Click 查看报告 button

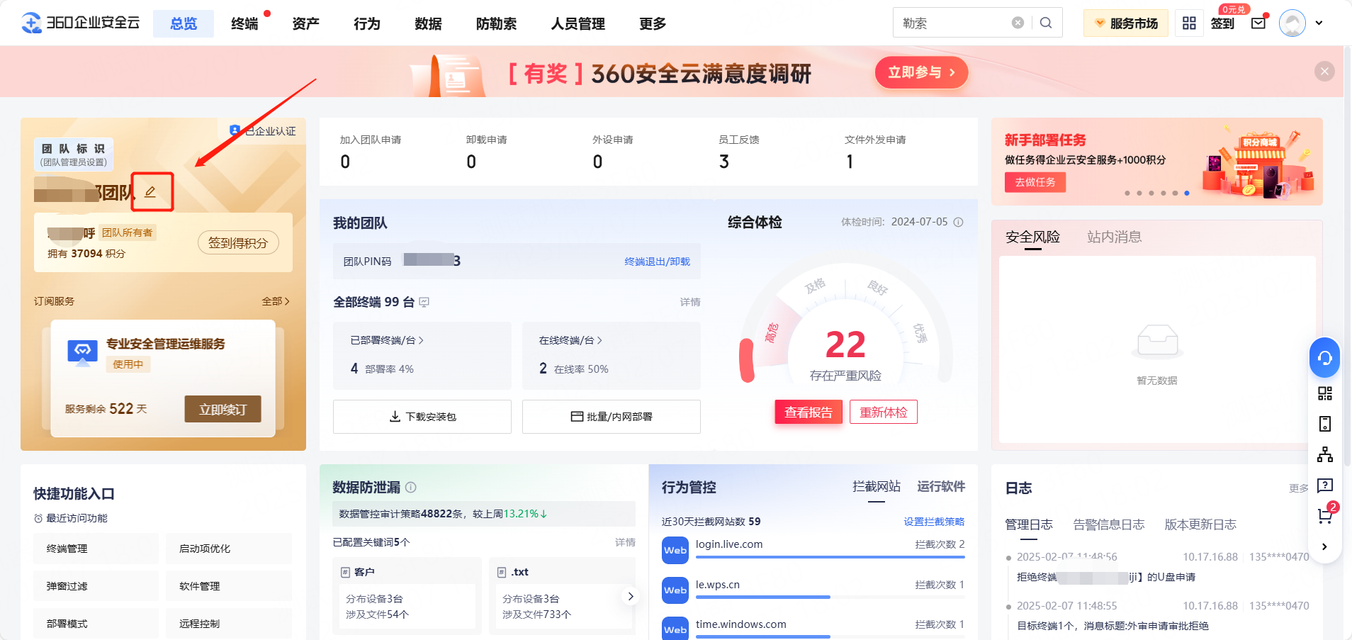coord(809,412)
